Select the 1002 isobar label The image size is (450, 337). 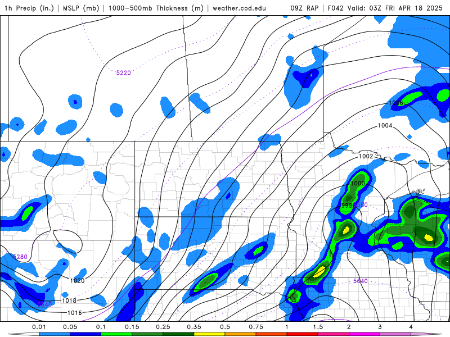(366, 156)
